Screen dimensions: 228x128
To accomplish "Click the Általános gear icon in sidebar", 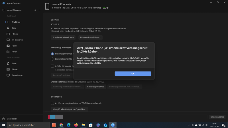I will (8, 22).
